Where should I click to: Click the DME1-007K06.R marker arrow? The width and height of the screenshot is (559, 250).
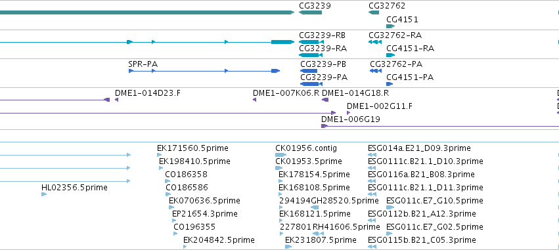(x=255, y=100)
